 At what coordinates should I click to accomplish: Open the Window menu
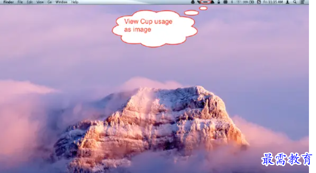point(61,2)
